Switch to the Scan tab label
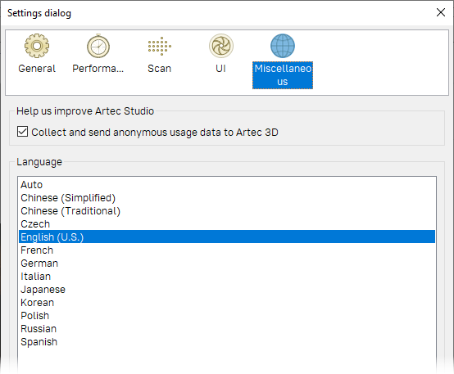This screenshot has height=374, width=454. tap(160, 69)
